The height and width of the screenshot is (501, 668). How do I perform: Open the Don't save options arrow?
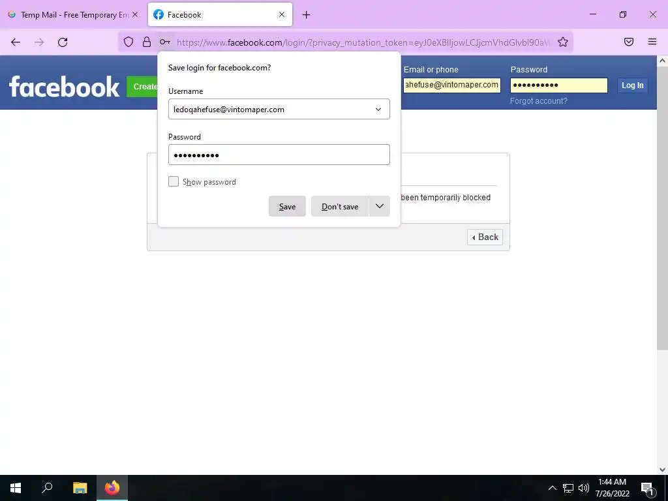[380, 206]
